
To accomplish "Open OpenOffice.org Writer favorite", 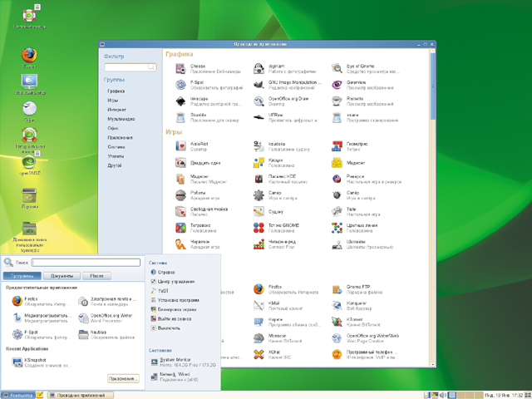I will 106,318.
